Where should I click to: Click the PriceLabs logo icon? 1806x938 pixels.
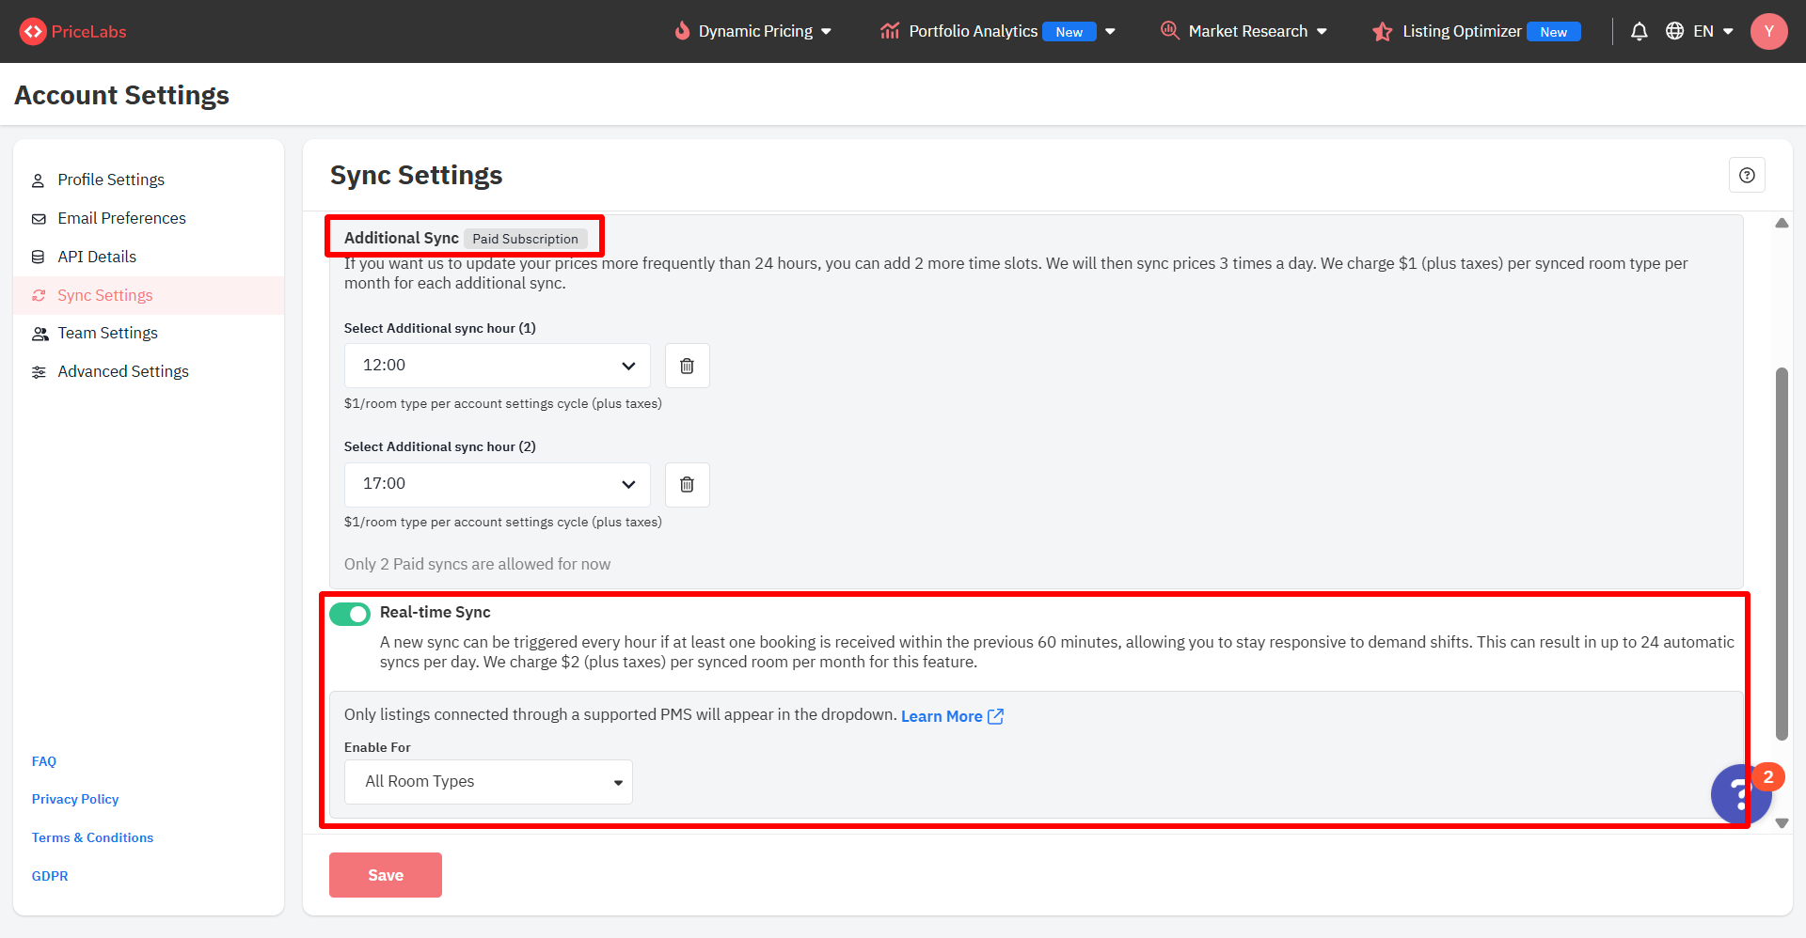(x=33, y=31)
